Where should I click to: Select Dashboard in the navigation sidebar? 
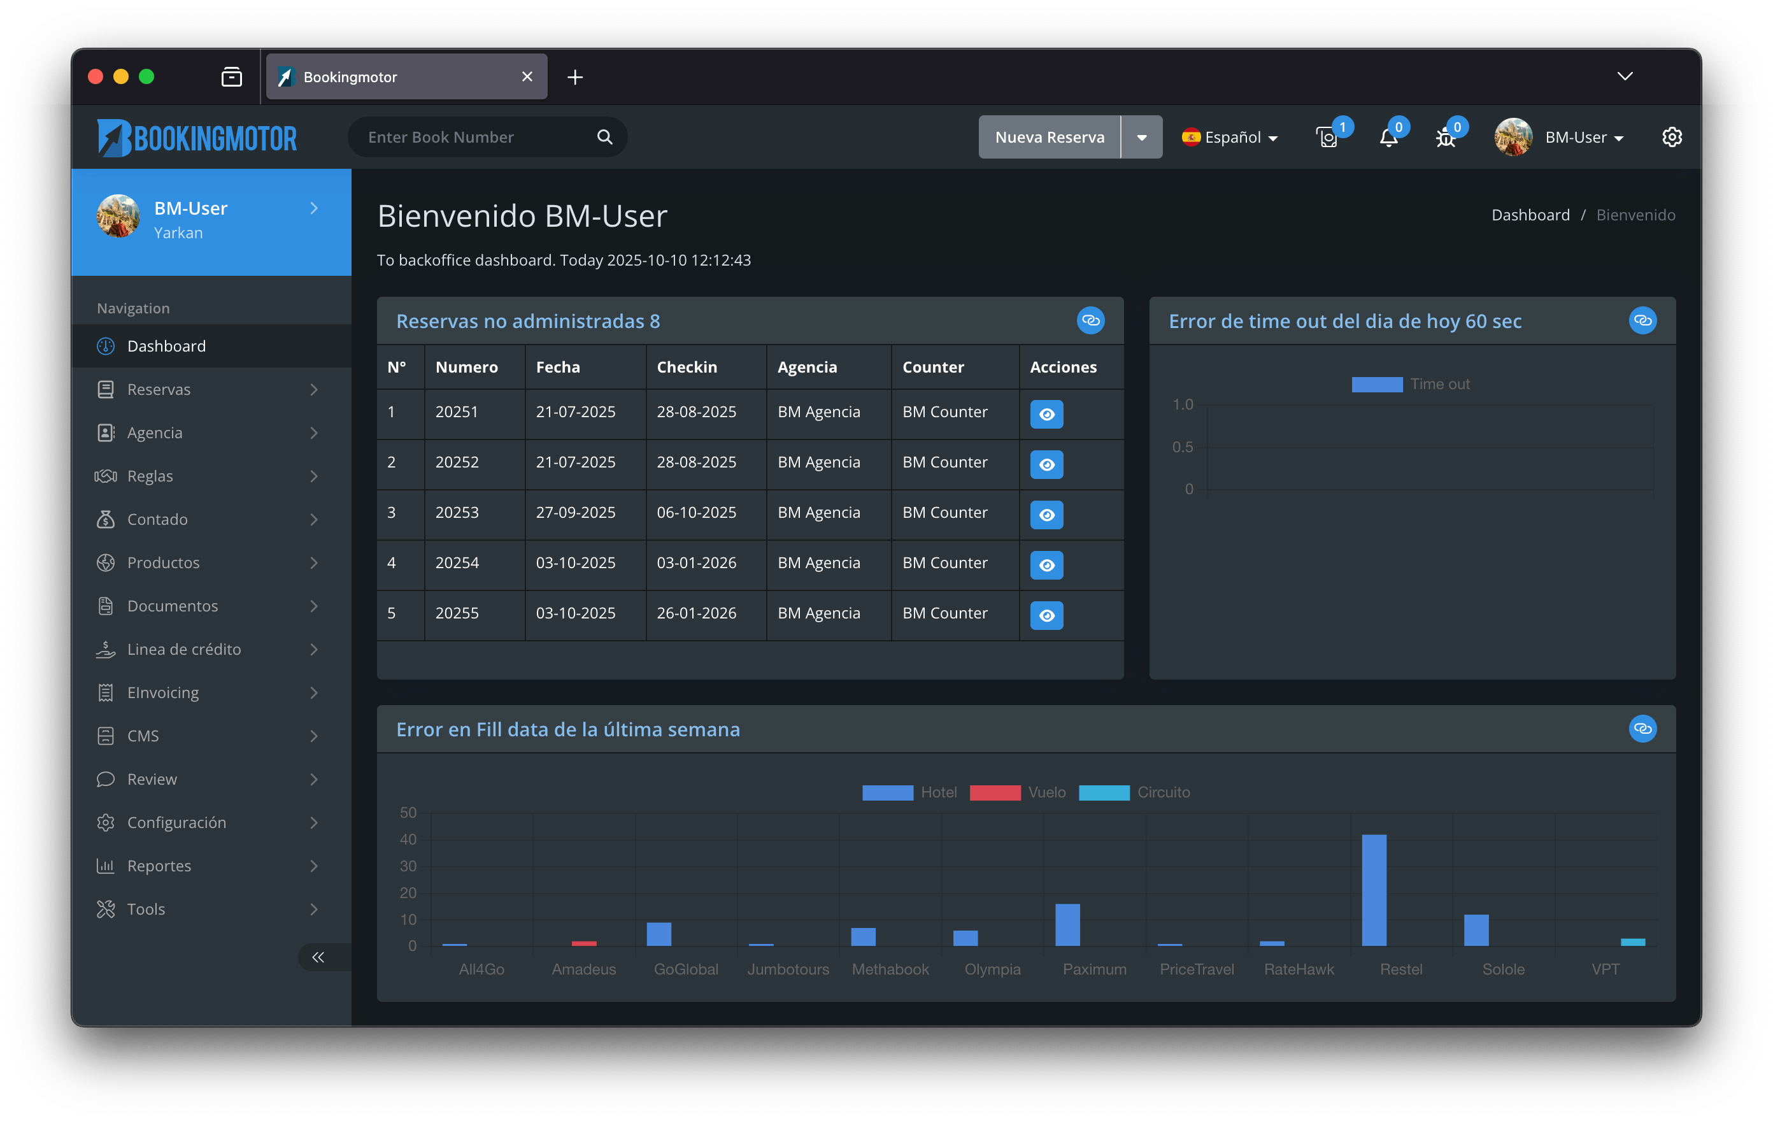tap(211, 345)
